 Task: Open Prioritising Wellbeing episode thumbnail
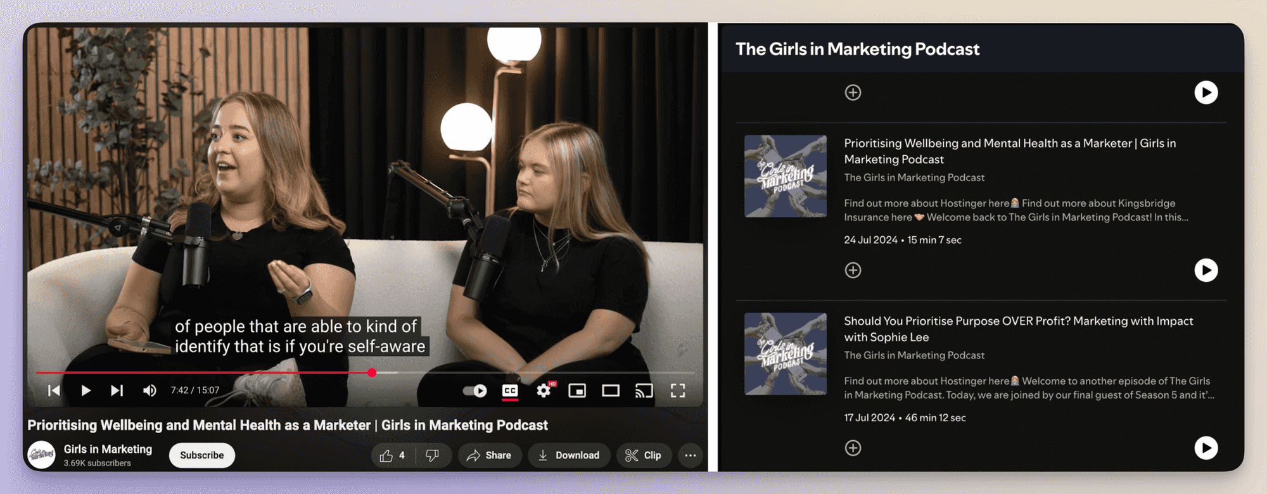(x=786, y=176)
